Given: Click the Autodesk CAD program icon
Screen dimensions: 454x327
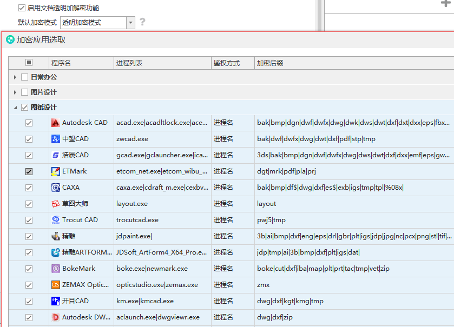Looking at the screenshot, I should (x=56, y=123).
